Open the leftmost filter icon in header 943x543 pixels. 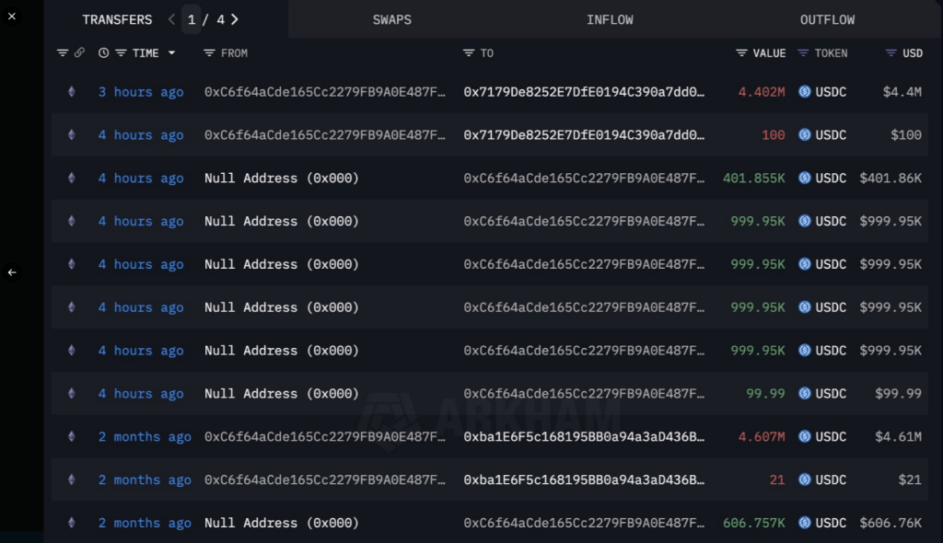point(63,53)
